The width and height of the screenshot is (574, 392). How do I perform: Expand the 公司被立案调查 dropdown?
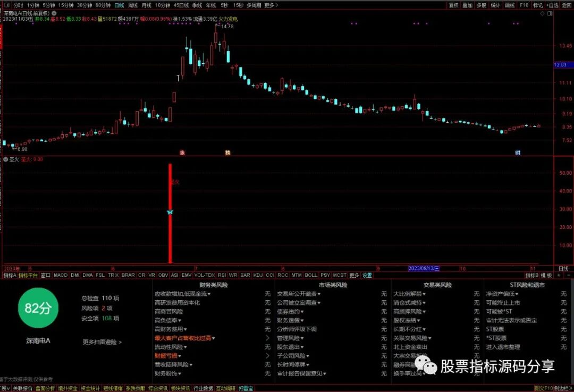299,303
